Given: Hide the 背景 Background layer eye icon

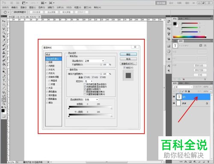Looking at the screenshot, I should click(174, 103).
